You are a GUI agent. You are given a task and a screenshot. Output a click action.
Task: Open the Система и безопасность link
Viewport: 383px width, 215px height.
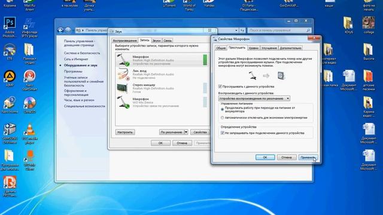coord(82,53)
